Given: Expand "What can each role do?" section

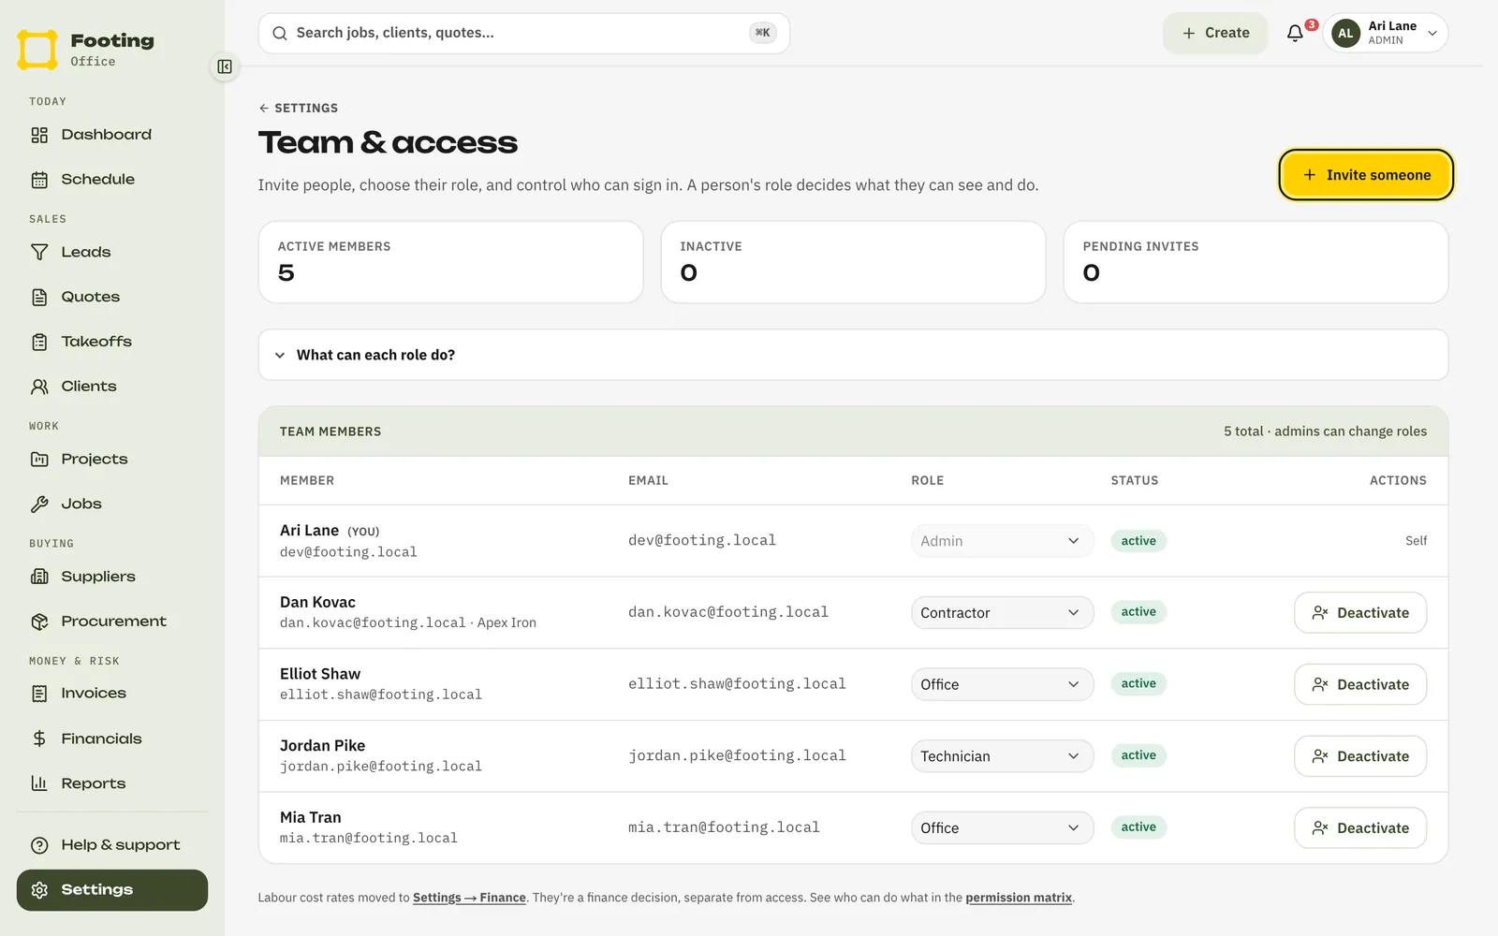Looking at the screenshot, I should [x=853, y=355].
